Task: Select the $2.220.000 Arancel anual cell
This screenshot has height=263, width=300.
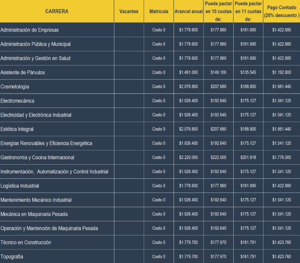Action: point(188,157)
